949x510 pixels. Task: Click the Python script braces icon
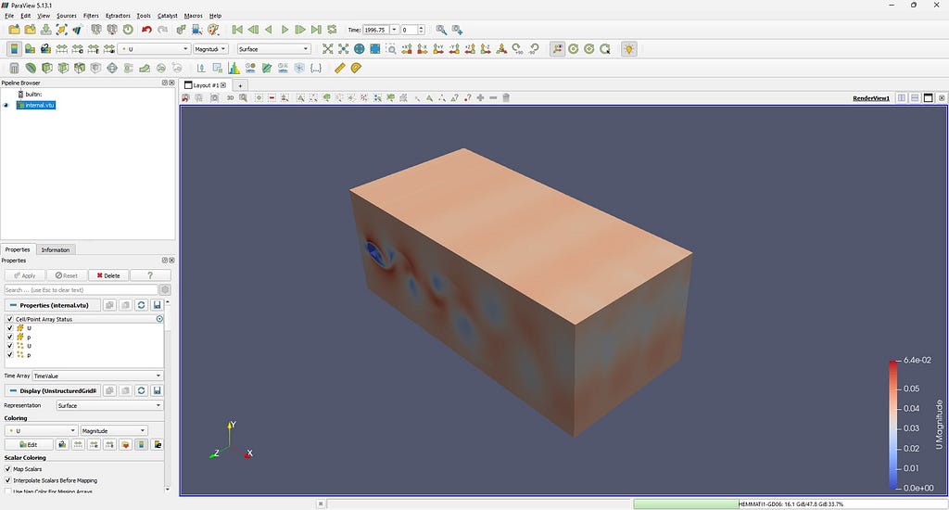coord(315,69)
